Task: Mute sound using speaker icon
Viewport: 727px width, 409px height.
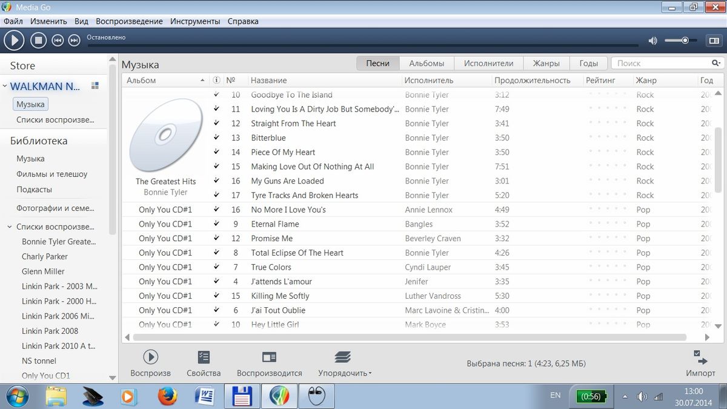Action: point(652,41)
